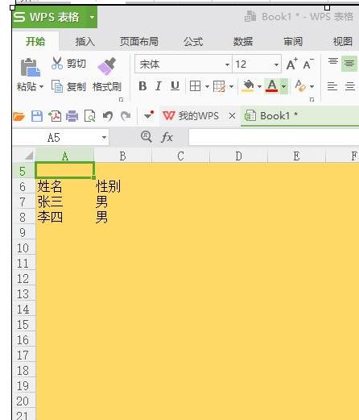Click the select-all corner triangle
The height and width of the screenshot is (420, 359).
click(29, 156)
